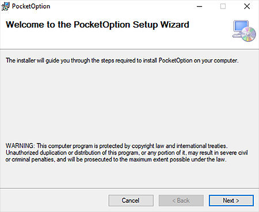This screenshot has width=259, height=212.
Task: Abort installation with the Cancel button
Action: tap(131, 201)
